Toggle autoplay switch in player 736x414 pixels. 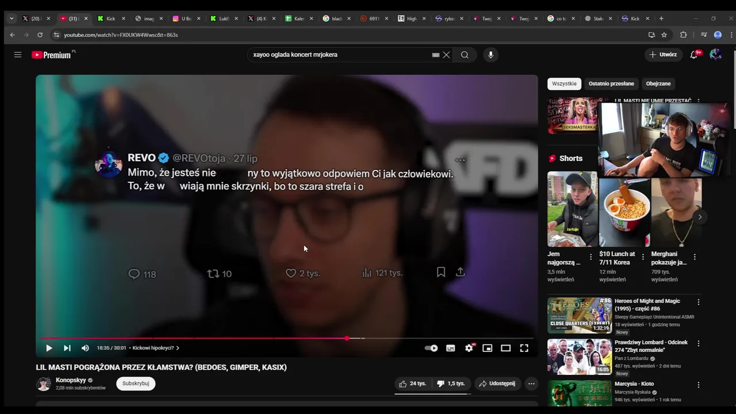(431, 348)
